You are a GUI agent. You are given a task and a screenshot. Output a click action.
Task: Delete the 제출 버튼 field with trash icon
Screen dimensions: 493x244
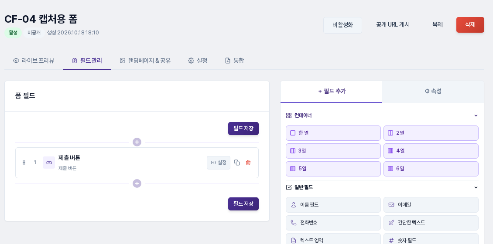(248, 163)
